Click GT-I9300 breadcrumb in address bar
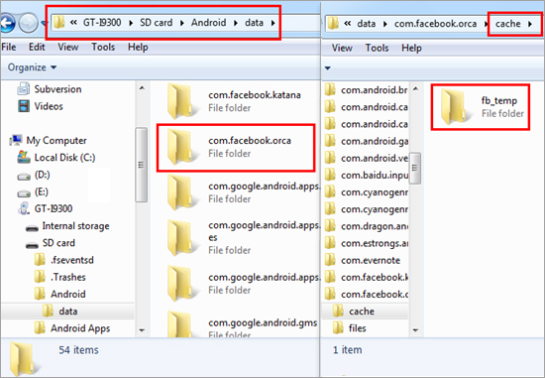545x378 pixels. [x=102, y=23]
